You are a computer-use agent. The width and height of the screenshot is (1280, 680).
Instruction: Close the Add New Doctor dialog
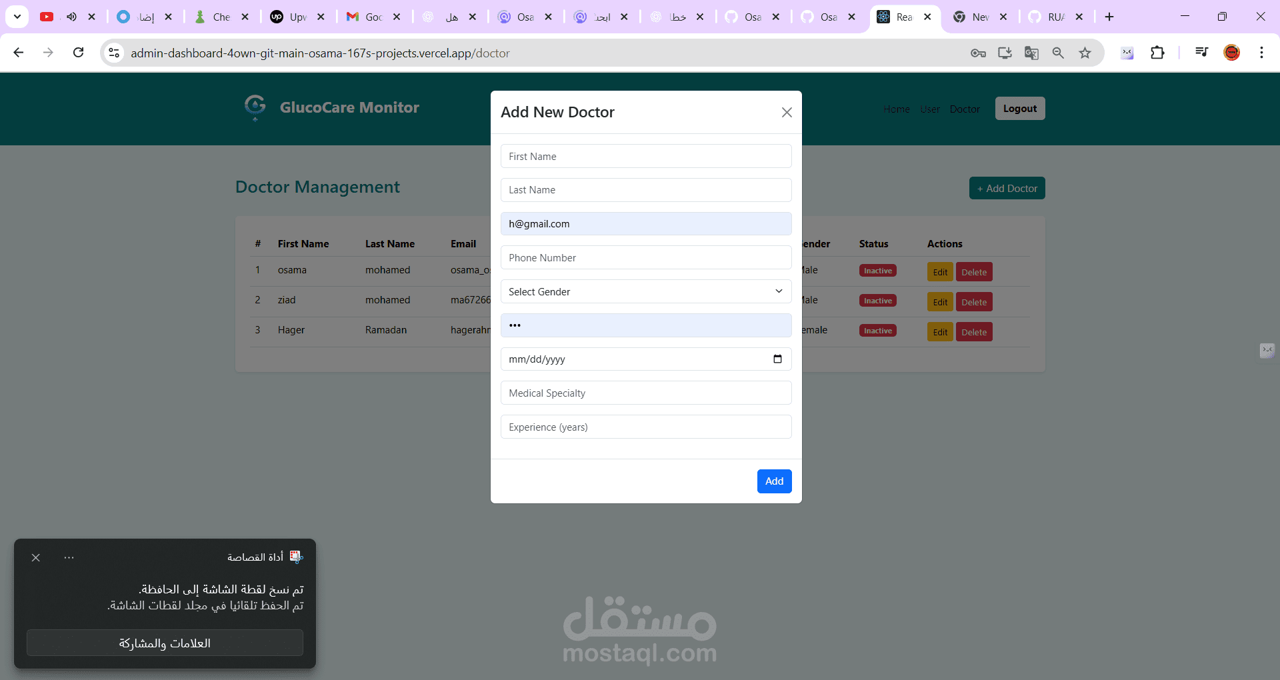pyautogui.click(x=787, y=112)
